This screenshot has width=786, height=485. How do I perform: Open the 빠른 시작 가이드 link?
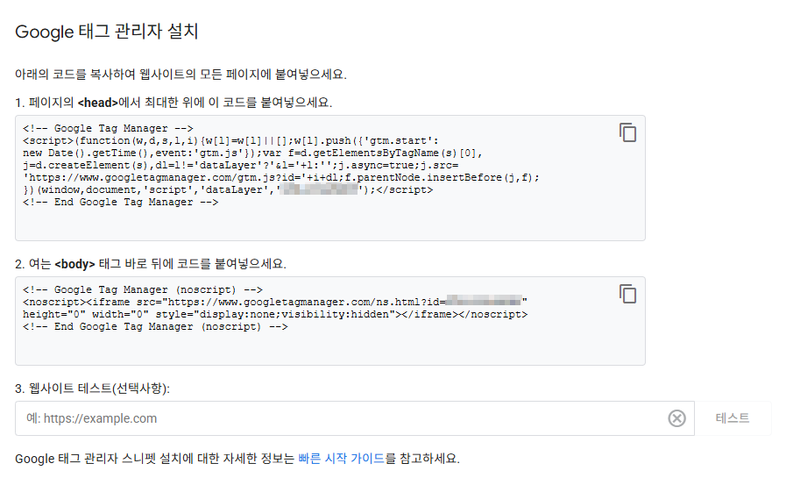[x=341, y=459]
